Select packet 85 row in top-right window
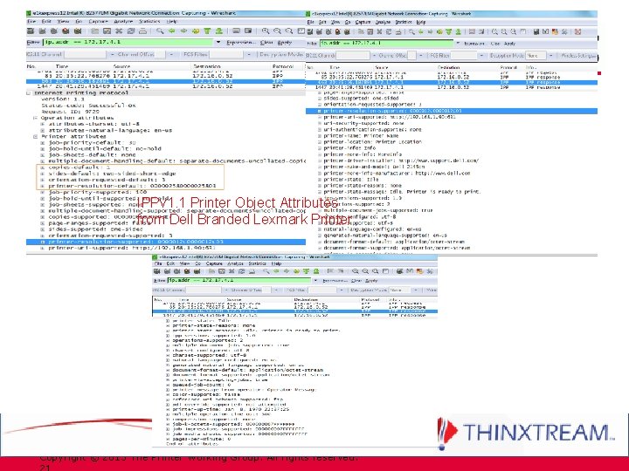This screenshot has height=471, width=629. pos(452,77)
